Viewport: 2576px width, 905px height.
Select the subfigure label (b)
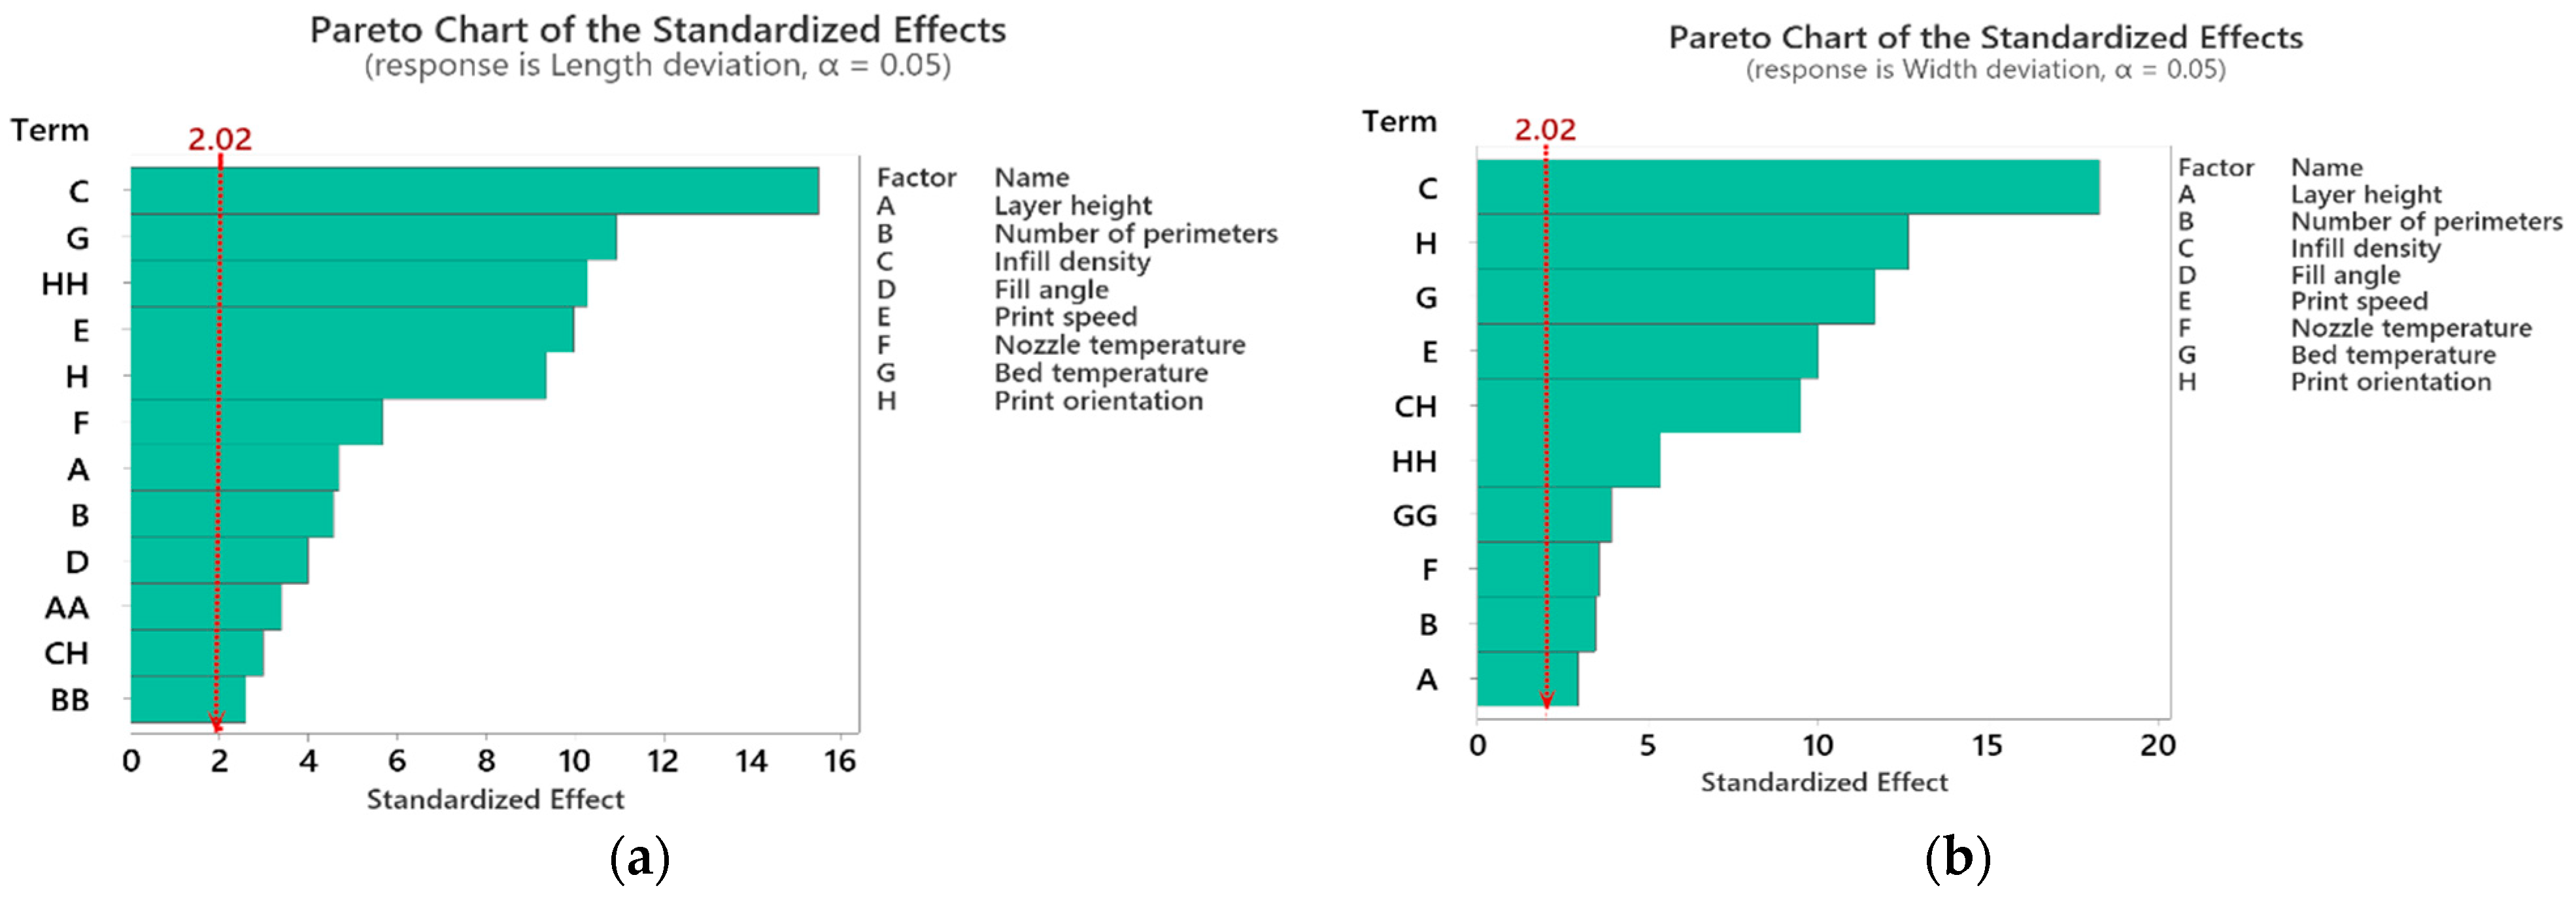pos(1957,858)
